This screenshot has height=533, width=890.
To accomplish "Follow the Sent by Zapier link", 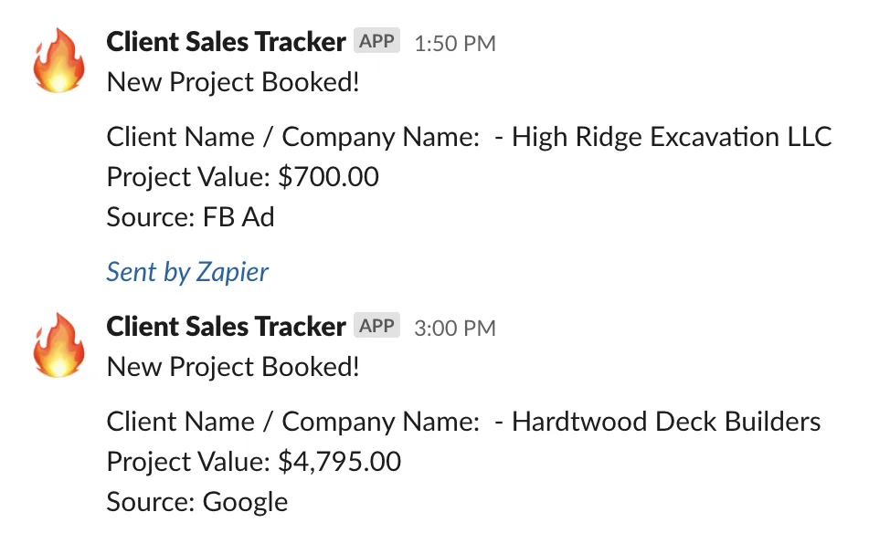I will click(x=187, y=272).
